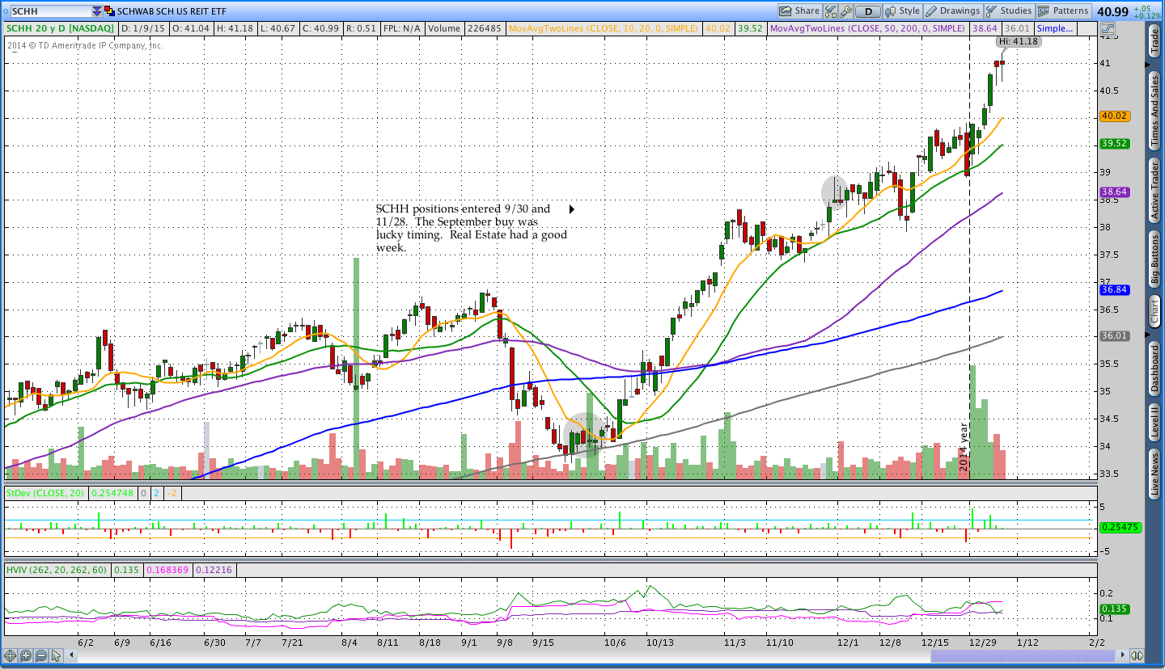Type in the SCHH symbol input field
Image resolution: width=1165 pixels, height=670 pixels.
[49, 11]
